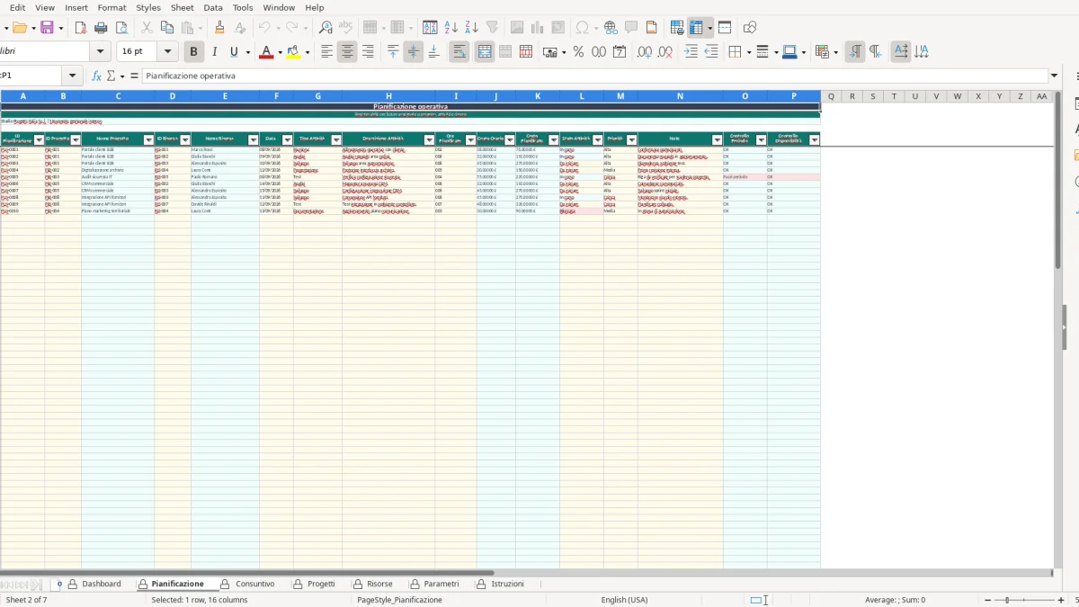This screenshot has height=607, width=1079.
Task: Toggle split window view
Action: tap(724, 28)
